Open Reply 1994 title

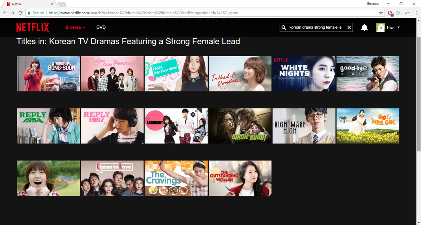tap(48, 126)
